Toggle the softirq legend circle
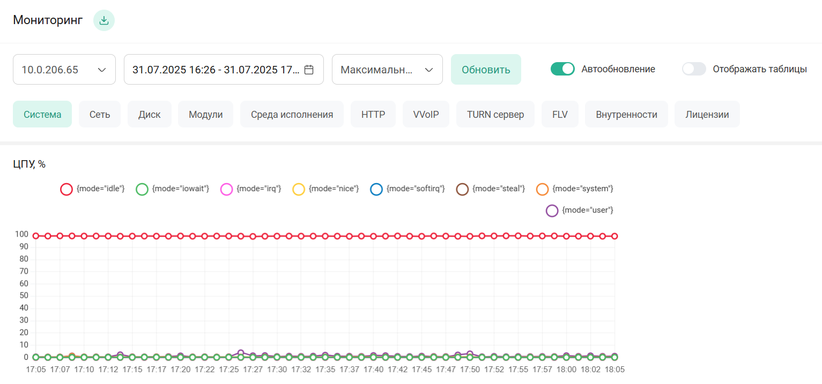This screenshot has height=384, width=822. 376,189
